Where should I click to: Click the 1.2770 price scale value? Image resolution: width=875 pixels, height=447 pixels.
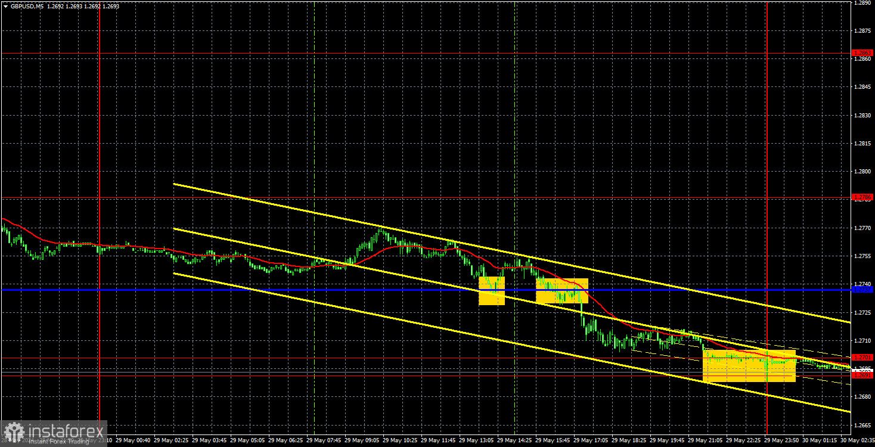(x=862, y=228)
